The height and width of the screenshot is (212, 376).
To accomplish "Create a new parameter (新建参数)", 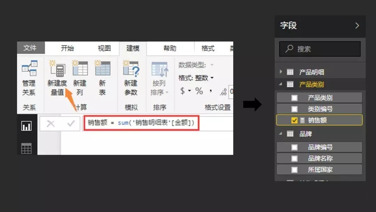I will (x=131, y=77).
